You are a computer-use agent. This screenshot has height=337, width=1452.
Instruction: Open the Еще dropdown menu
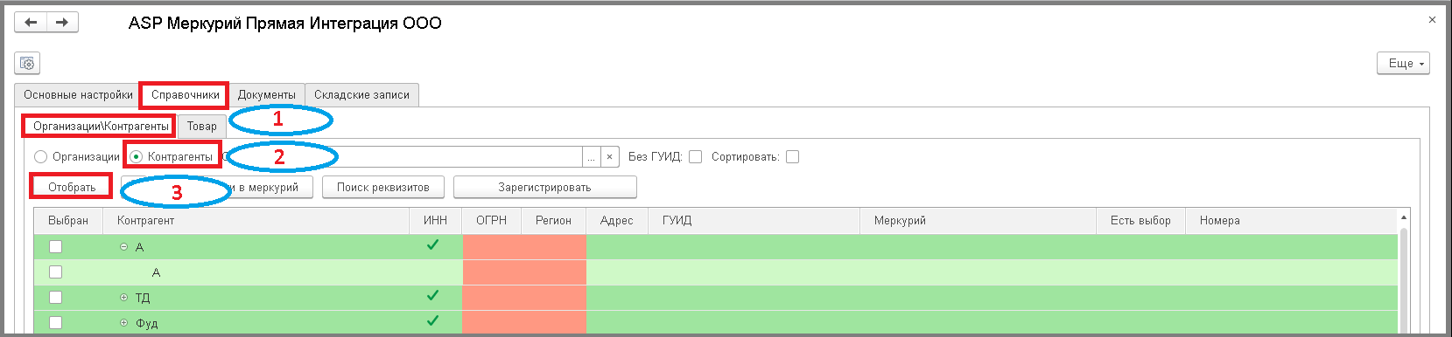click(x=1403, y=64)
